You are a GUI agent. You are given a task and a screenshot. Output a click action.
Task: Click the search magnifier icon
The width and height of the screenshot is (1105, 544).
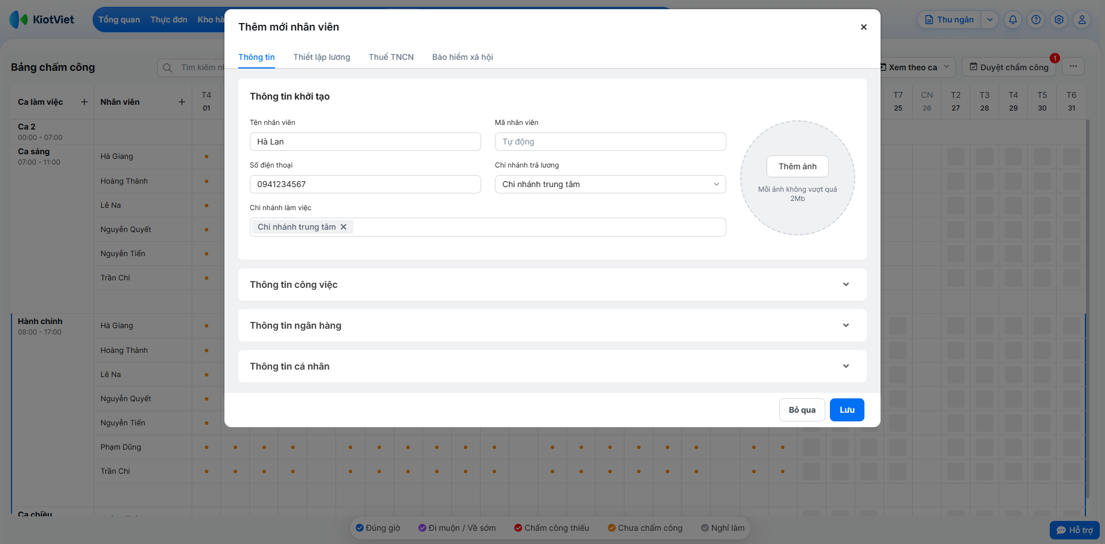(x=167, y=67)
